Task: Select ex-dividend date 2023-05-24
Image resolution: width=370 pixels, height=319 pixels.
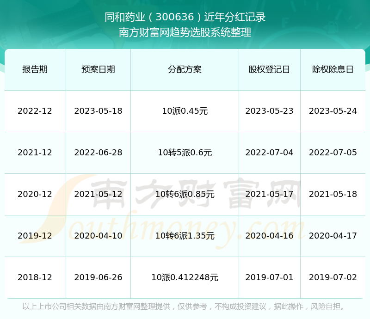Action: [333, 111]
